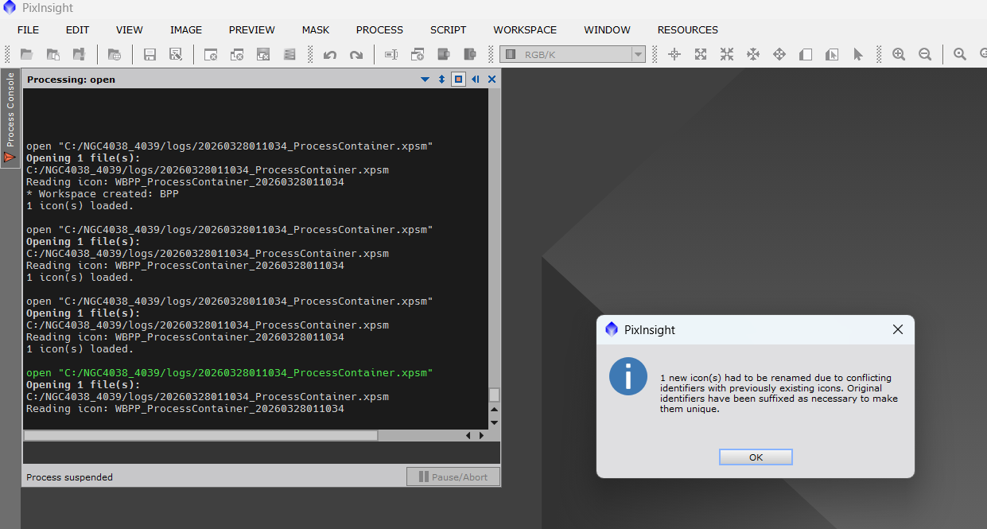Click the Pause/Abort button
987x529 pixels.
tap(453, 477)
